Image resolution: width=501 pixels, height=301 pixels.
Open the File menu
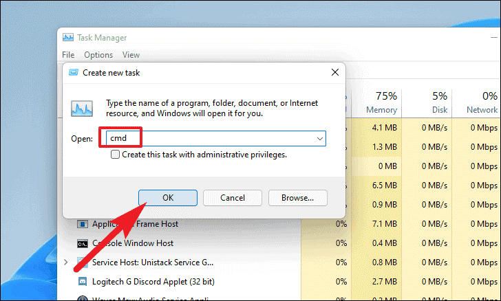(68, 55)
